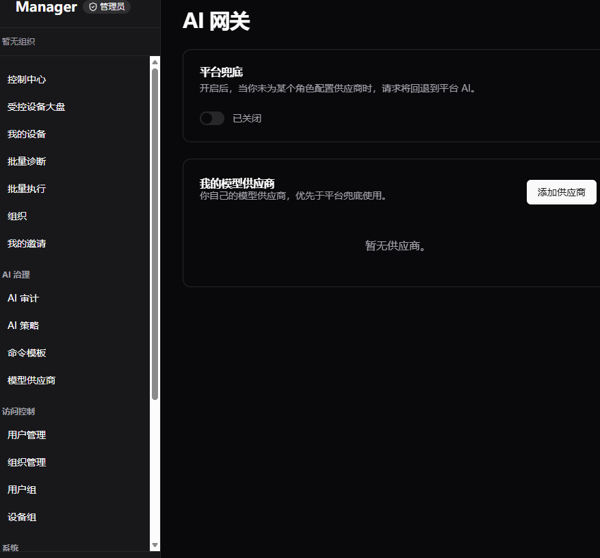Click the 暂无组织 organization label
The image size is (600, 558).
(18, 41)
